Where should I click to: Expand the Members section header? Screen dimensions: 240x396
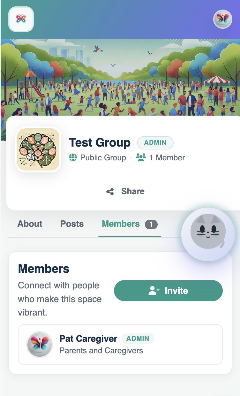click(x=43, y=269)
